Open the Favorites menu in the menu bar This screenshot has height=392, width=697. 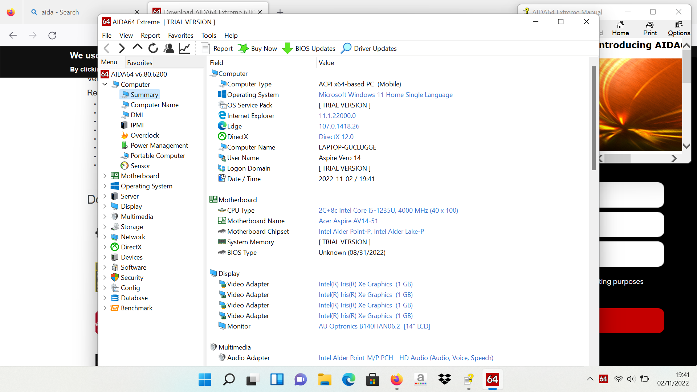(x=181, y=35)
